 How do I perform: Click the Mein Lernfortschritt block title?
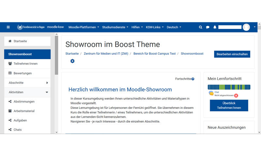click(x=224, y=79)
